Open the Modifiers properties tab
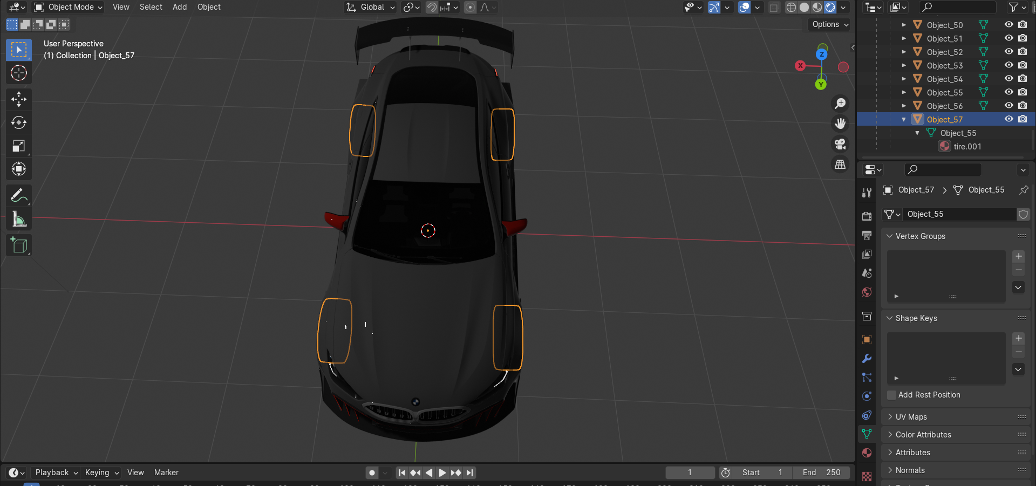 [867, 359]
